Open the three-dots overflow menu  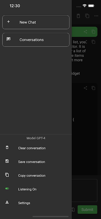tap(96, 16)
